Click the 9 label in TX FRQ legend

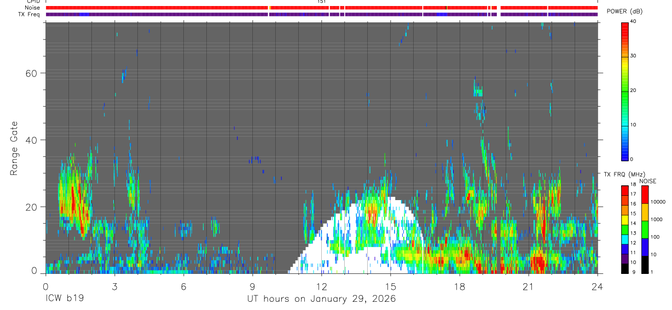[x=634, y=272]
